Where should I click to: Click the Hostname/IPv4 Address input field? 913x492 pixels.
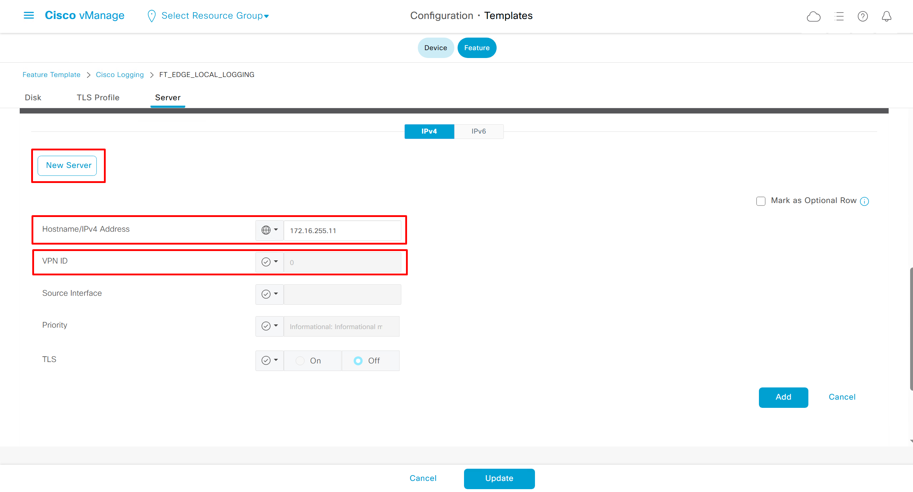pos(342,231)
